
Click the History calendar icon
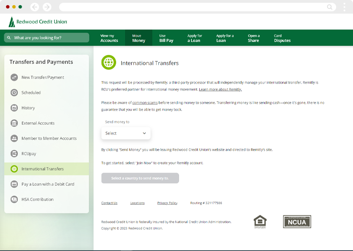click(x=14, y=108)
